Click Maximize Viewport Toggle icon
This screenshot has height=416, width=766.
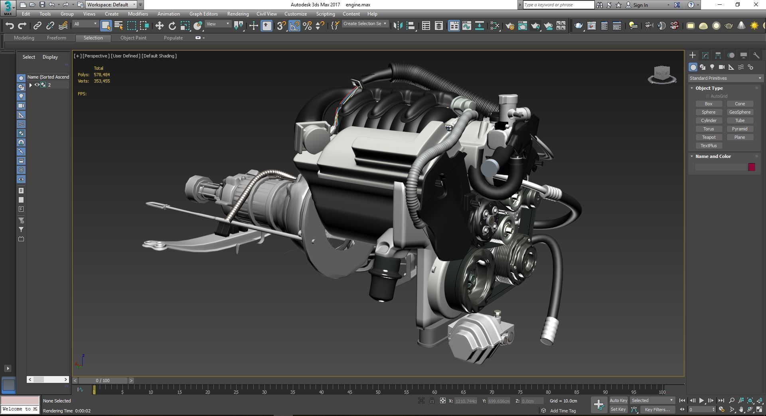click(759, 409)
